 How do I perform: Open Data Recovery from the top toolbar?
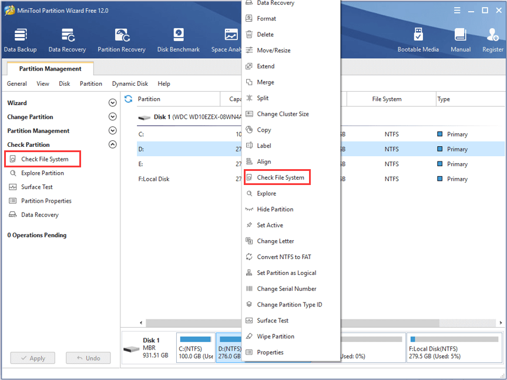point(67,41)
